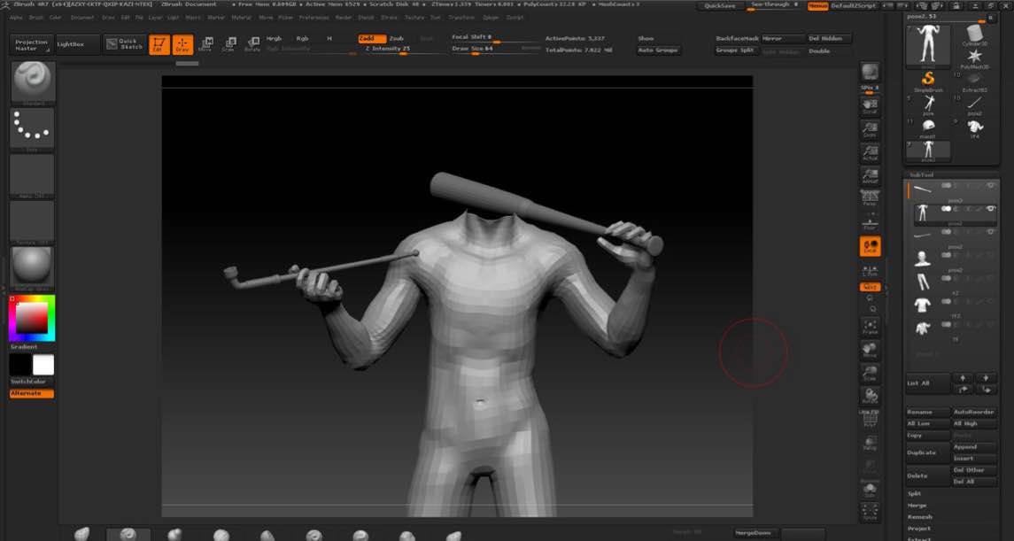Open the Material menu
This screenshot has height=541, width=1014.
click(x=242, y=18)
